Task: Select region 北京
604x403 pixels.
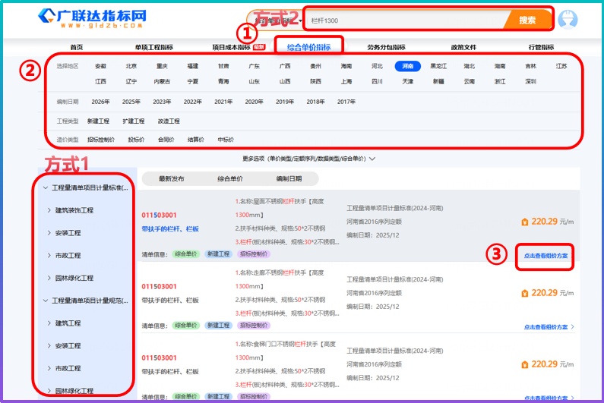Action: pyautogui.click(x=131, y=66)
